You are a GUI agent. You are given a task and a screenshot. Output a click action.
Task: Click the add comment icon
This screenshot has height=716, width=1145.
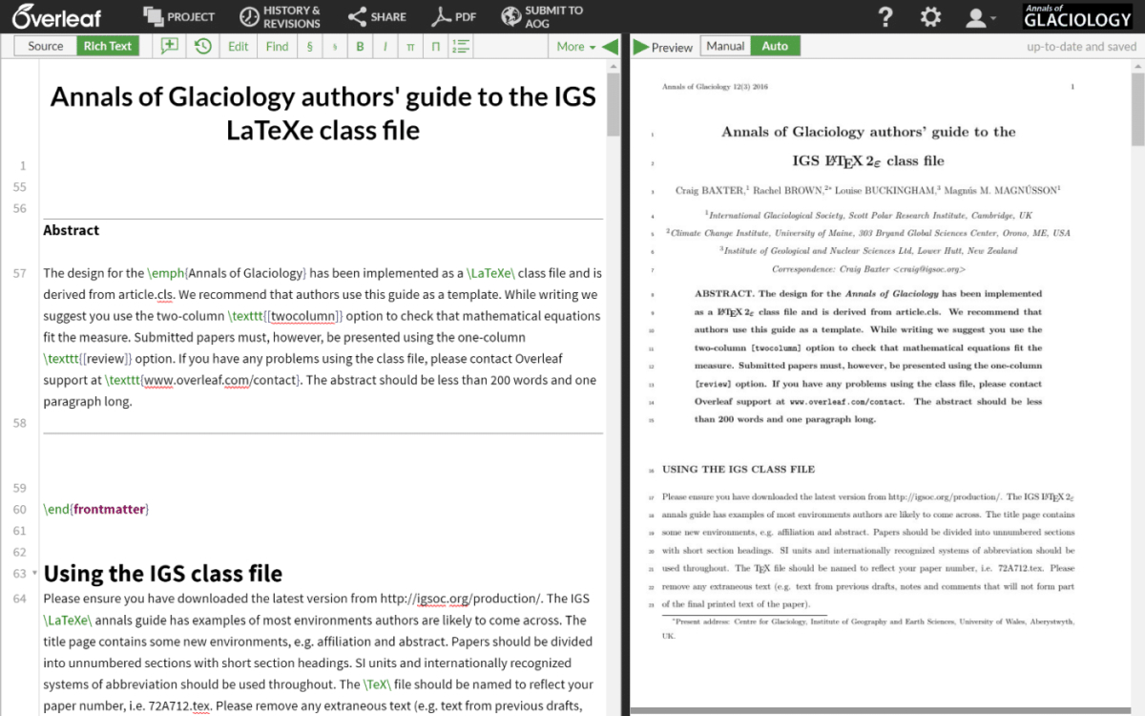coord(170,46)
